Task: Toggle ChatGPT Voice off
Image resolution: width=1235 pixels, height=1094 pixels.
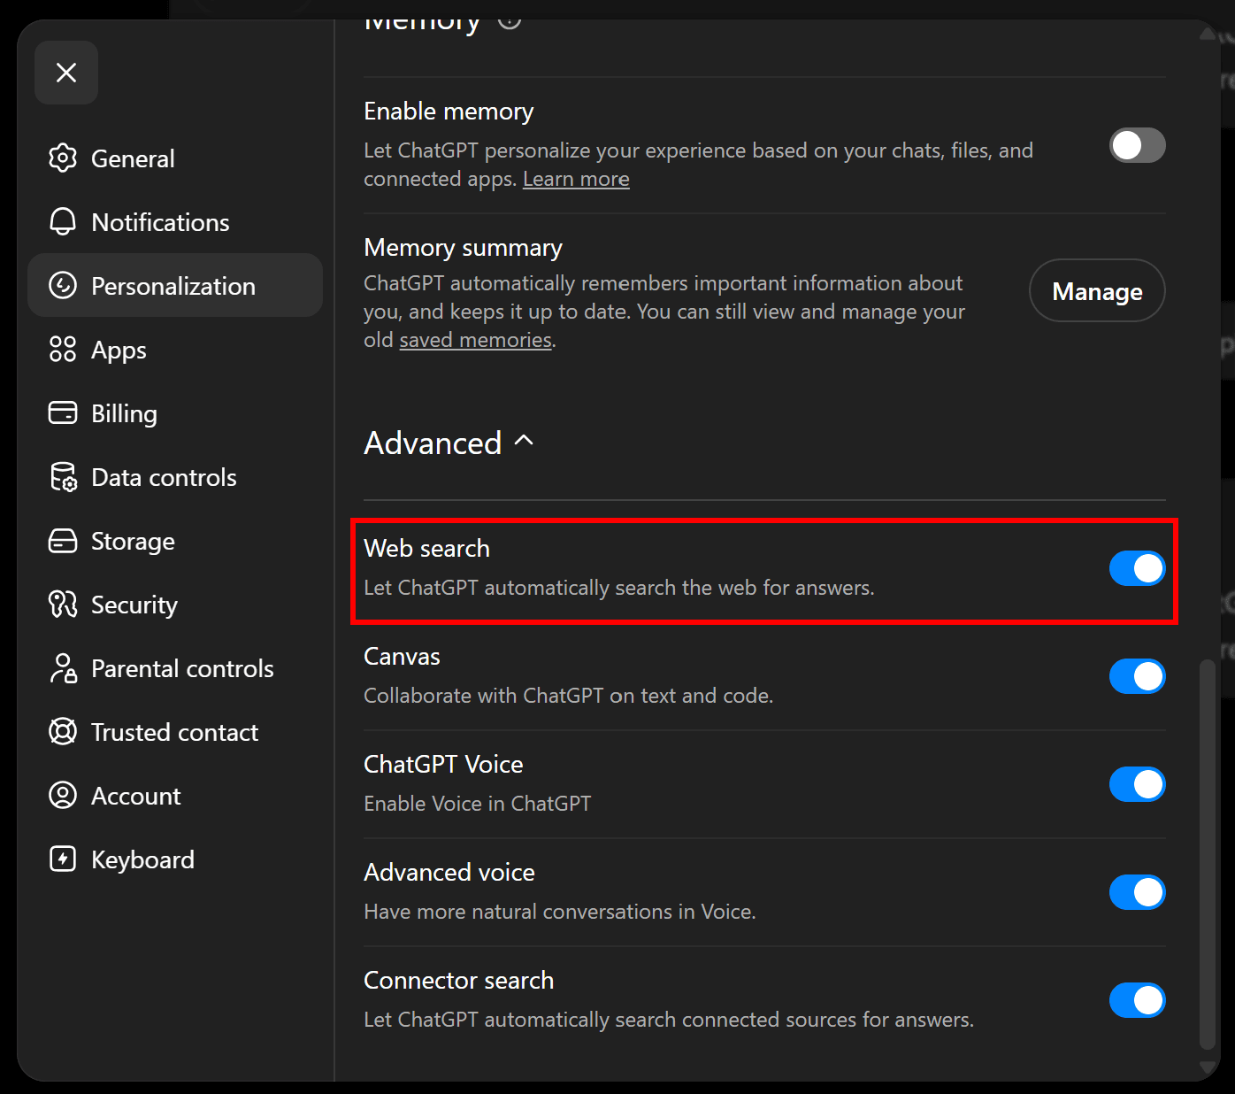Action: pyautogui.click(x=1137, y=784)
